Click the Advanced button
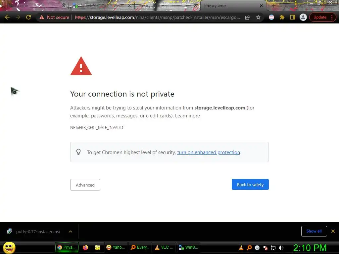The width and height of the screenshot is (339, 254). coord(85,185)
